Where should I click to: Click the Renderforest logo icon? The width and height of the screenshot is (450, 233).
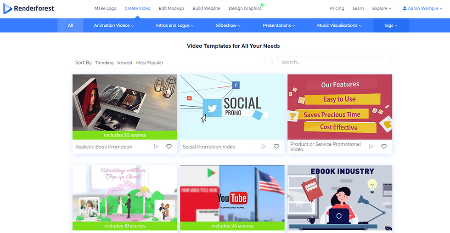tap(7, 8)
